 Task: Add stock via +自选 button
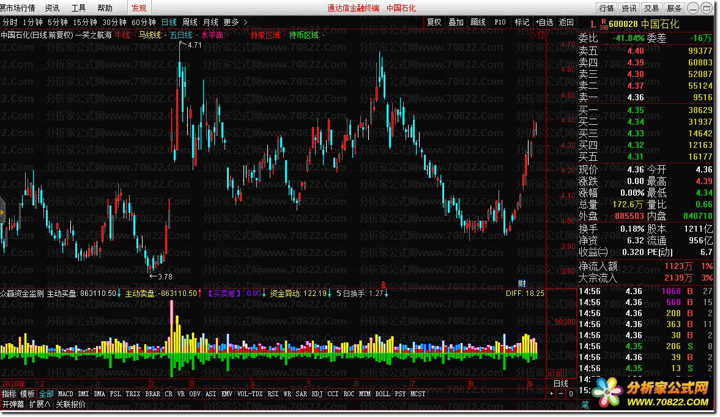(544, 22)
